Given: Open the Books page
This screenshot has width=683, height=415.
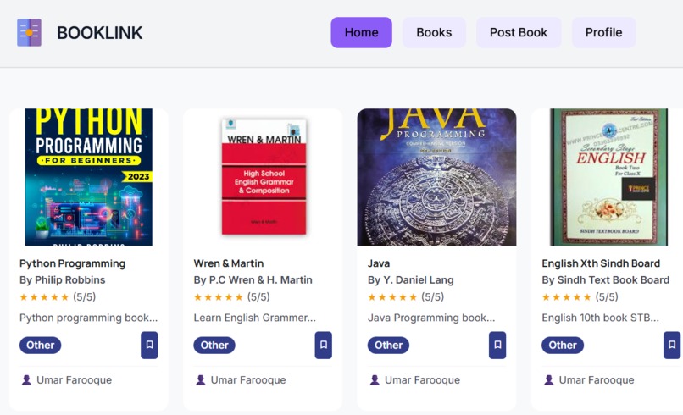Looking at the screenshot, I should [x=434, y=33].
